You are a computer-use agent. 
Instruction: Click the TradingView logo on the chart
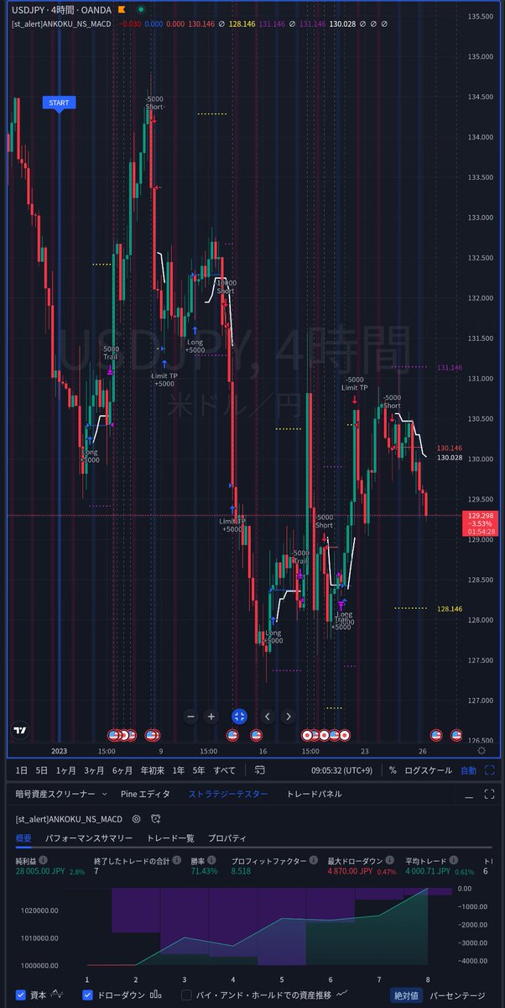pos(20,731)
